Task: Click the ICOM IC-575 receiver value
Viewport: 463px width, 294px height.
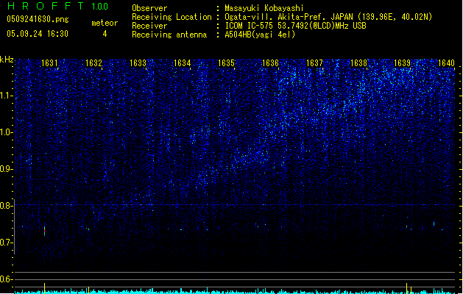Action: [x=295, y=26]
